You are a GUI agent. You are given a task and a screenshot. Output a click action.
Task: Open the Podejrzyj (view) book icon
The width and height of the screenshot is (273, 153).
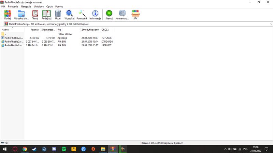46,14
